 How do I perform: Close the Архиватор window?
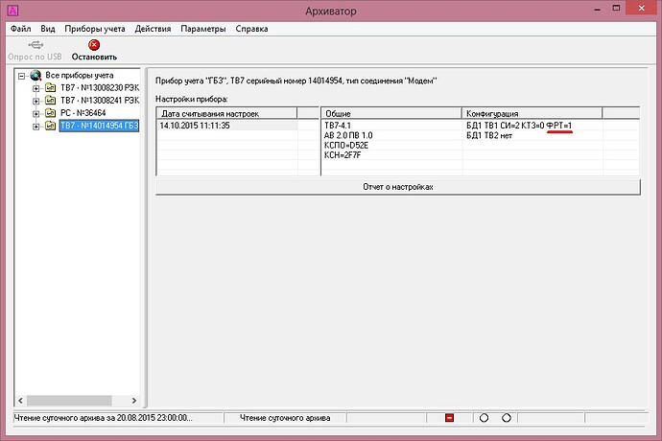[x=642, y=8]
